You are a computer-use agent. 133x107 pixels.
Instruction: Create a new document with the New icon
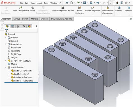(72, 3)
